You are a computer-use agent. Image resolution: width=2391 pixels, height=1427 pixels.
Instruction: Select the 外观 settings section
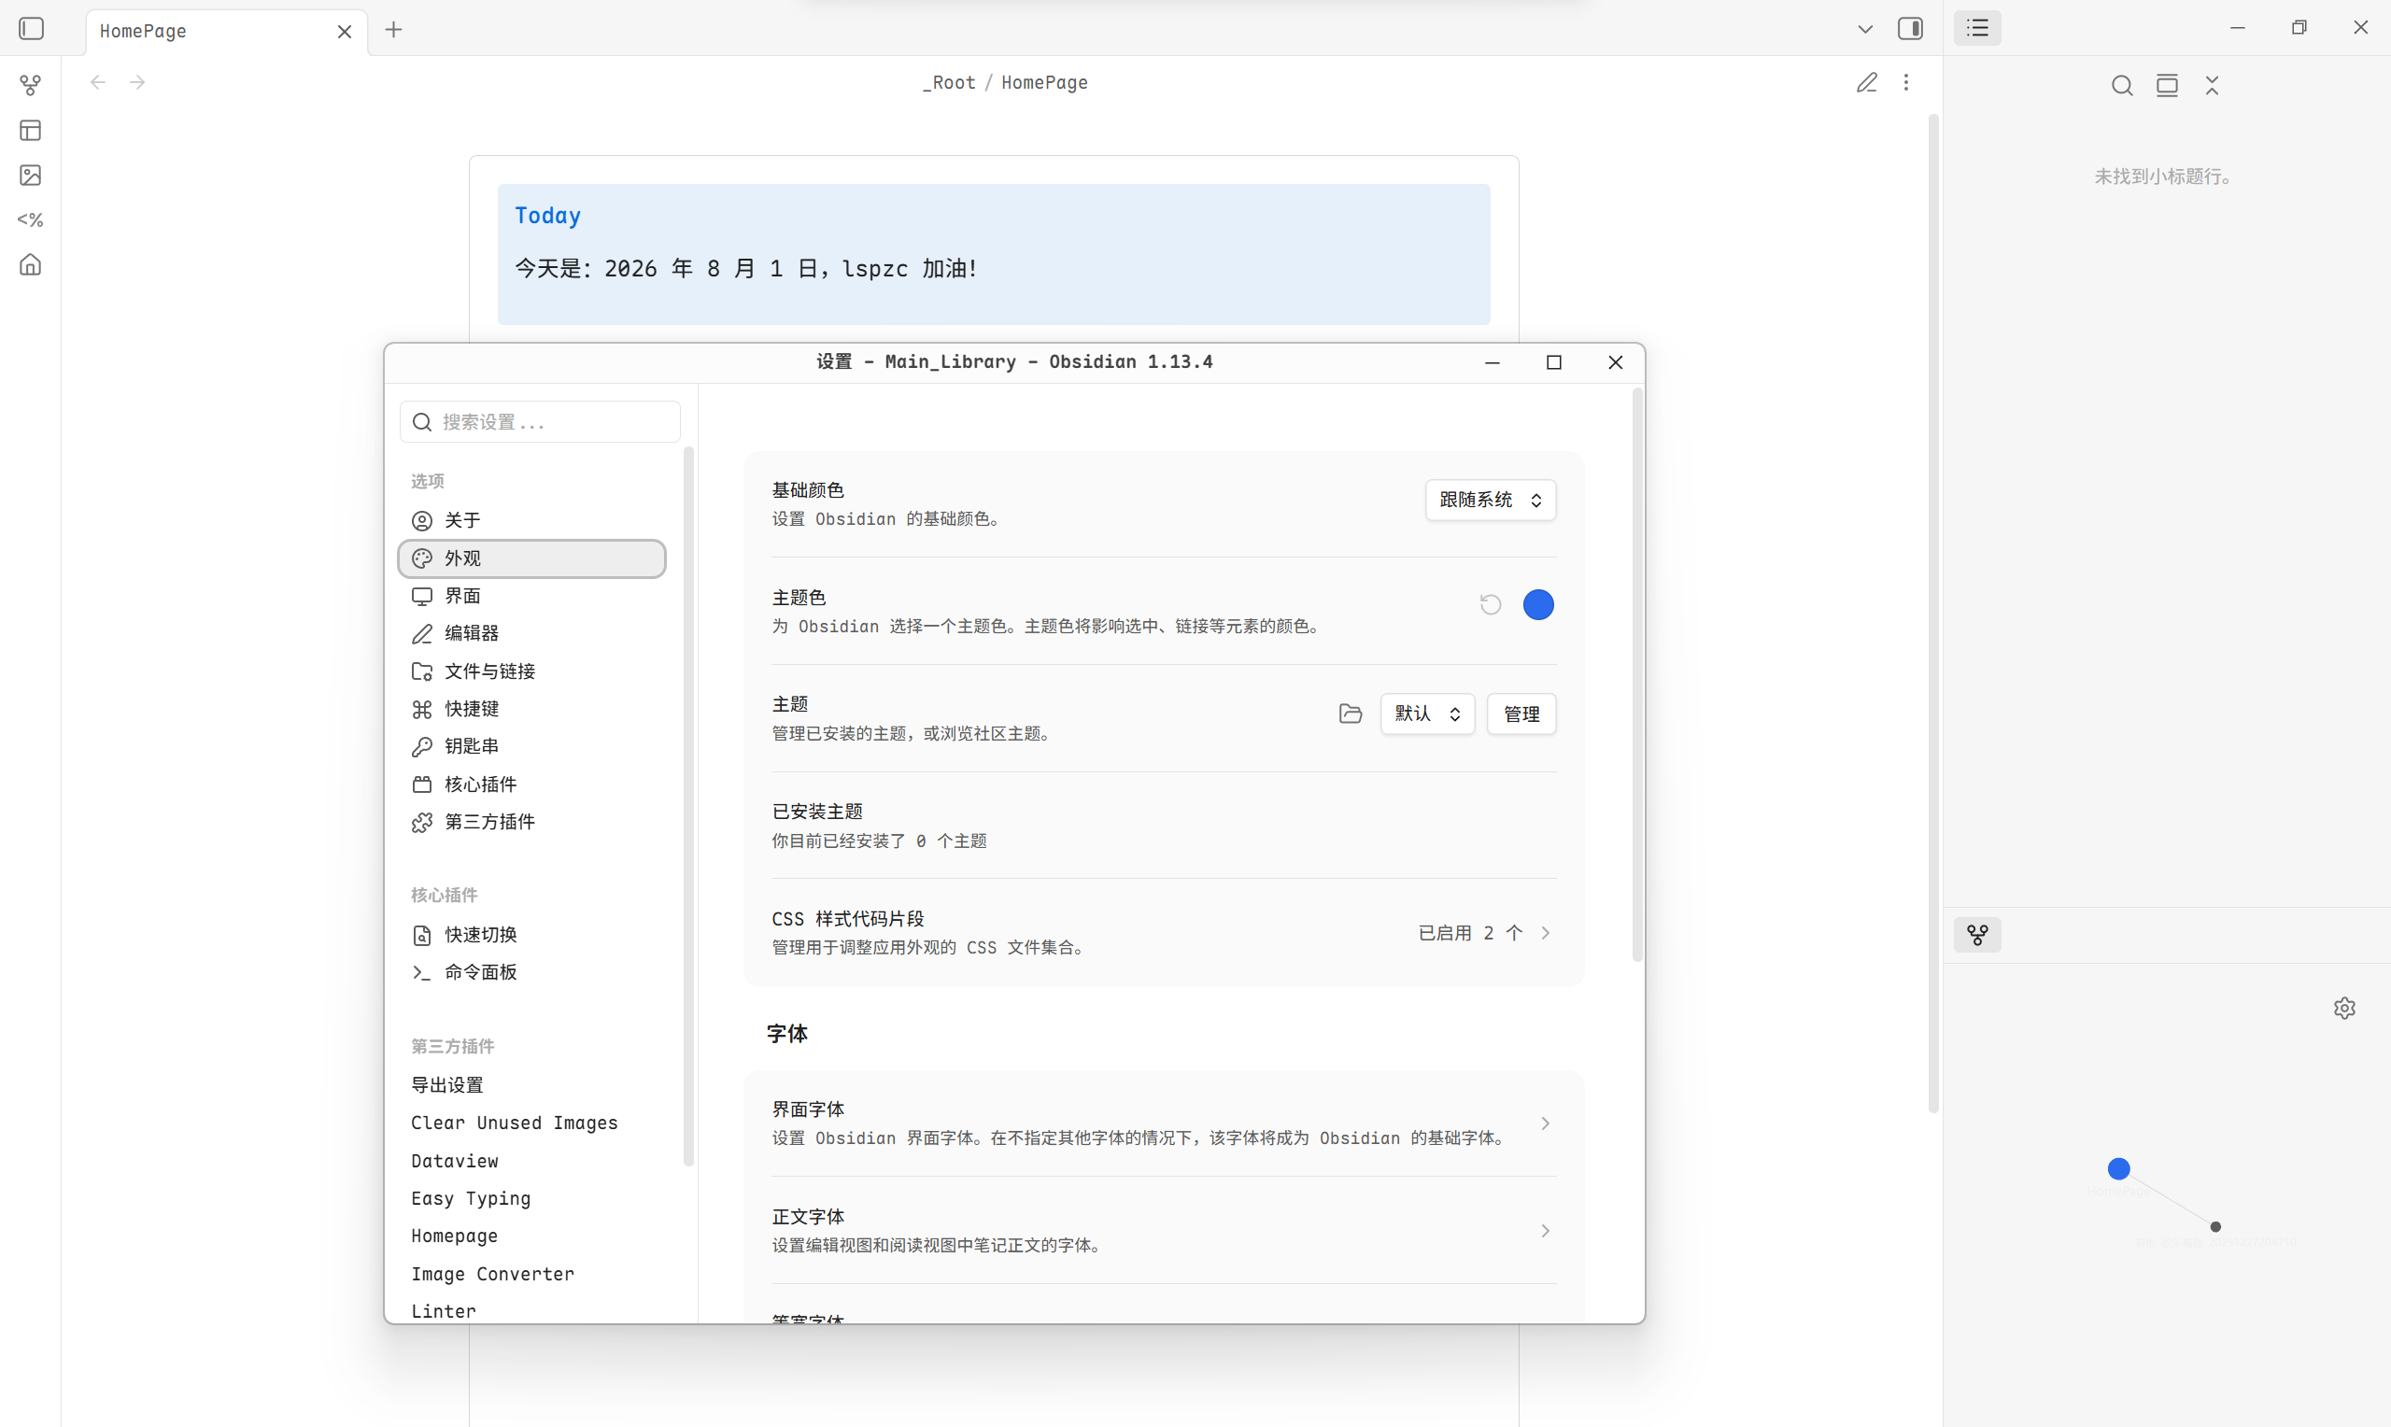click(x=531, y=558)
